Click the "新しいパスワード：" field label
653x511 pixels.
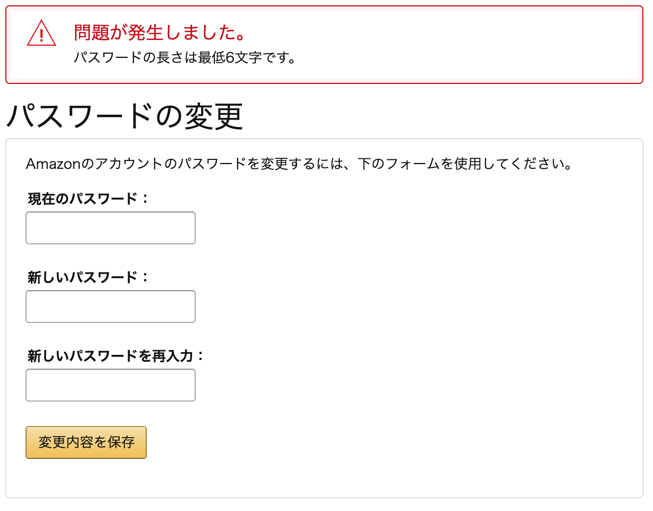89,277
